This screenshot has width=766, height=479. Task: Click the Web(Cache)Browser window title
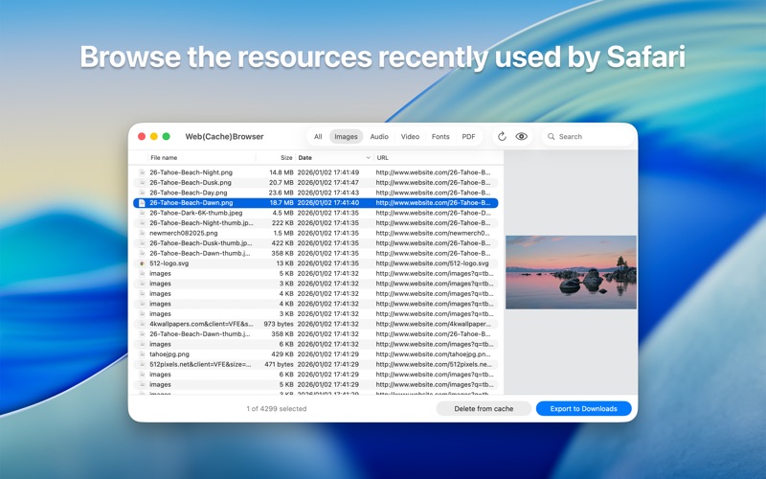pyautogui.click(x=224, y=136)
